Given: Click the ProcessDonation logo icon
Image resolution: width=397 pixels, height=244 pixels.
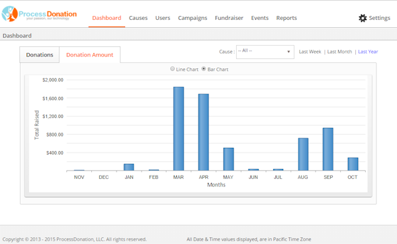Looking at the screenshot, I should (10, 14).
